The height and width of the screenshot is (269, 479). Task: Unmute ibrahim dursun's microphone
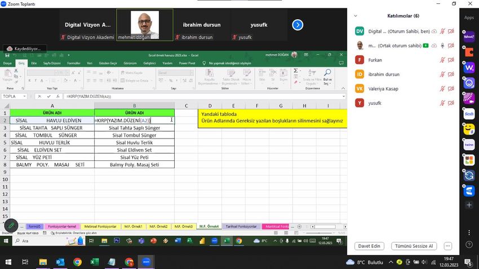442,74
